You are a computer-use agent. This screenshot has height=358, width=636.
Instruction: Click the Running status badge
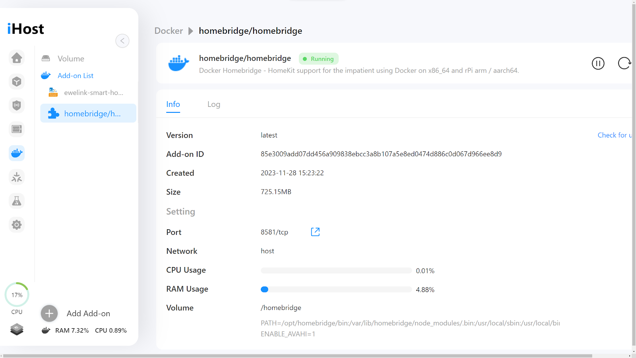(x=318, y=59)
